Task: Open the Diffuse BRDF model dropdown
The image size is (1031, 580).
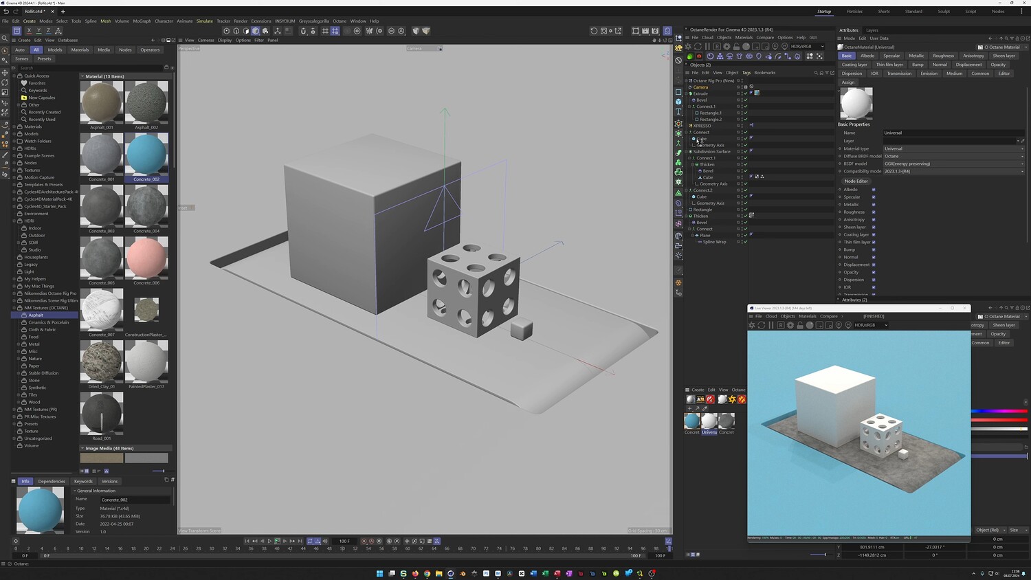Action: [954, 156]
